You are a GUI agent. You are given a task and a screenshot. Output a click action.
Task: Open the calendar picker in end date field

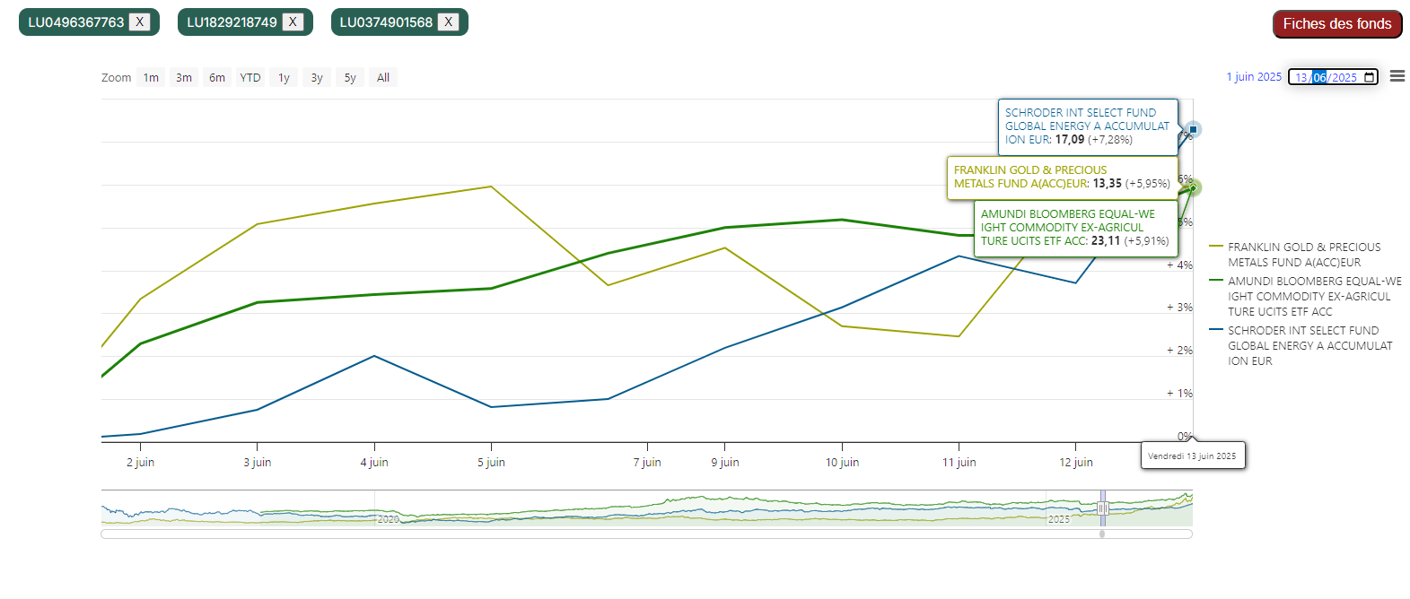click(x=1369, y=77)
